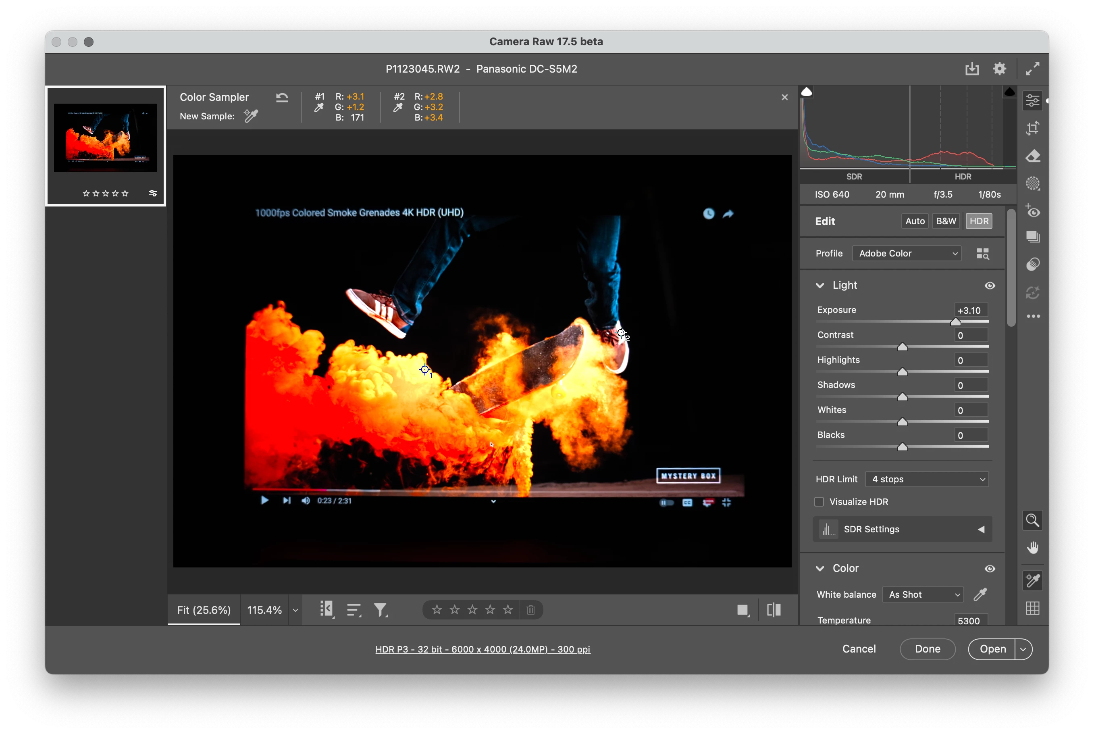
Task: Open the Masking tool
Action: [x=1032, y=183]
